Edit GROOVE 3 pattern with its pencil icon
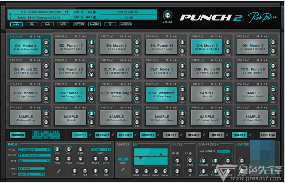This screenshot has height=183, width=285. click(x=135, y=135)
